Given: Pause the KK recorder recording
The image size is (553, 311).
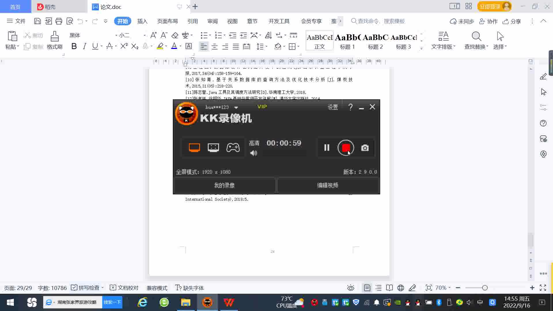Looking at the screenshot, I should click(327, 148).
